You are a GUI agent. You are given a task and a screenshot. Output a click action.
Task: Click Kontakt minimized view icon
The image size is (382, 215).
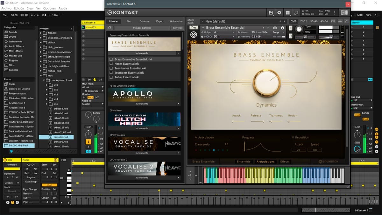[x=296, y=12]
